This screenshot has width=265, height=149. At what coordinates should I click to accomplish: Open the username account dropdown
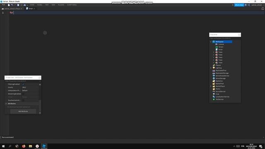point(258,5)
